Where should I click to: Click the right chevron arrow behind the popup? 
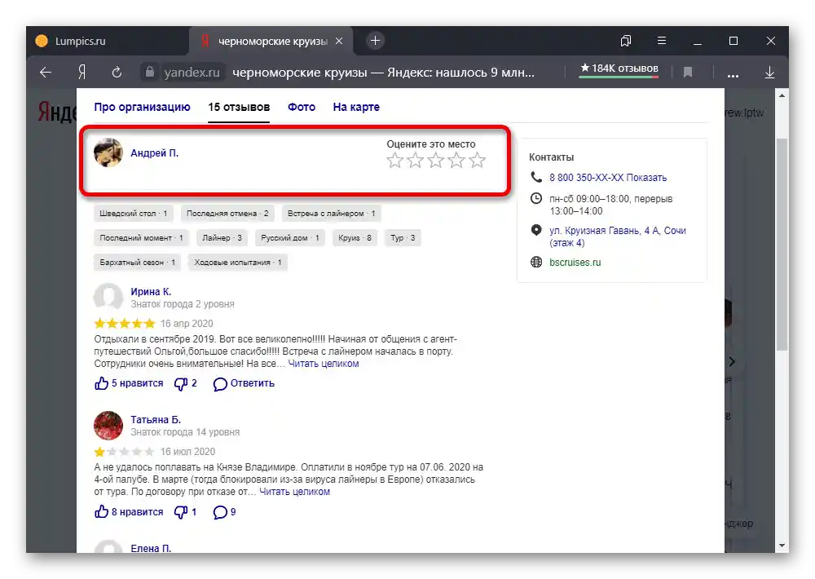(731, 361)
